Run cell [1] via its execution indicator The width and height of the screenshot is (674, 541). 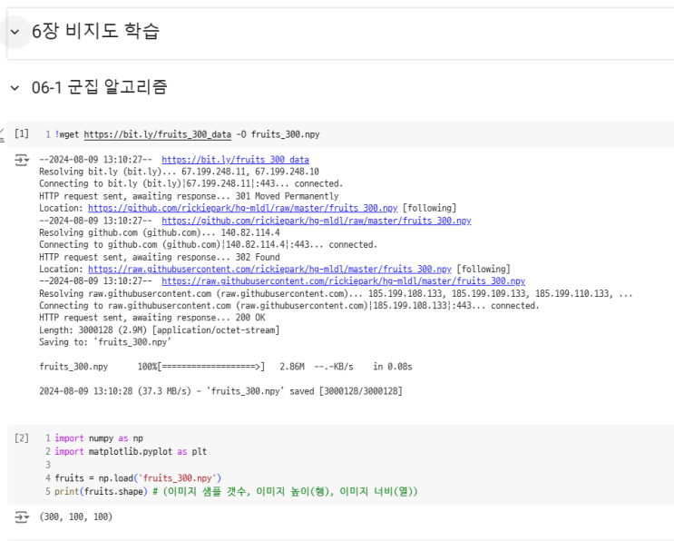pos(21,133)
